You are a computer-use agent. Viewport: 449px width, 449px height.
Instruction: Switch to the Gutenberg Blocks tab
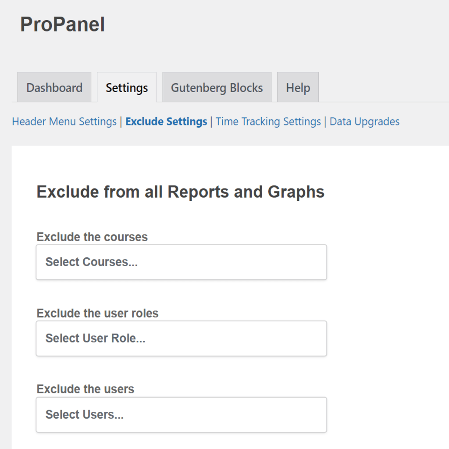point(217,87)
